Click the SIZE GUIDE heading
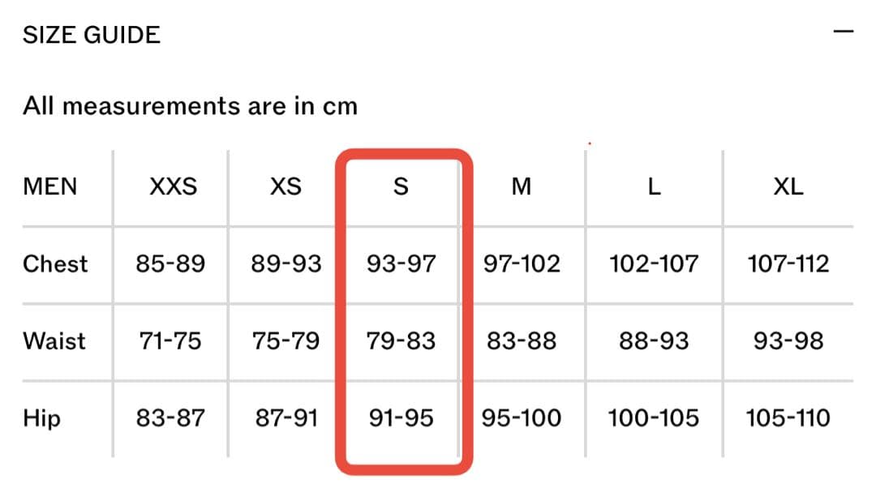Viewport: 876px width, 501px height. coord(92,35)
